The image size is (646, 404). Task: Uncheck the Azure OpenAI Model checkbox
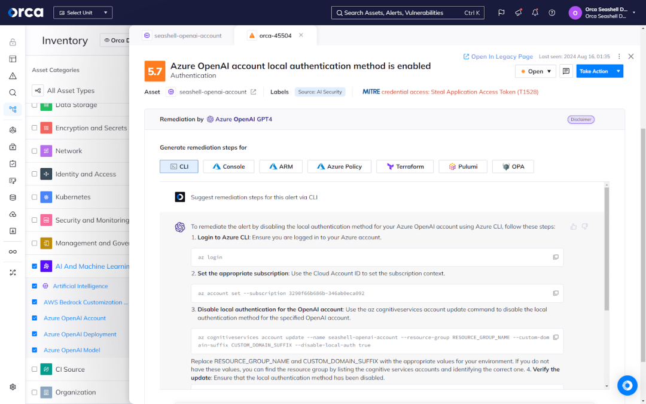pyautogui.click(x=35, y=350)
